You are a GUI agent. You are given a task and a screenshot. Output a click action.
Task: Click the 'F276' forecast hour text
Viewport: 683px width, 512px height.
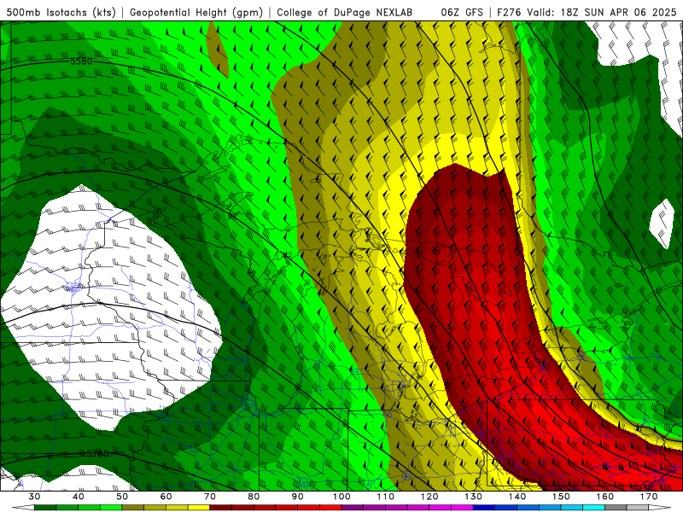[510, 12]
